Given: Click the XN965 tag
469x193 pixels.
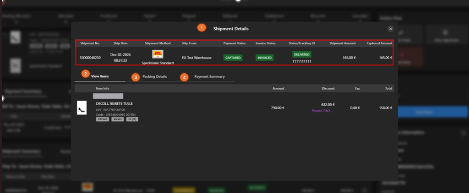Looking at the screenshot, I should point(118,119).
